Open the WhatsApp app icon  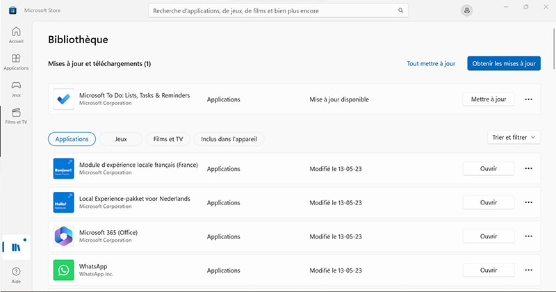(x=64, y=270)
